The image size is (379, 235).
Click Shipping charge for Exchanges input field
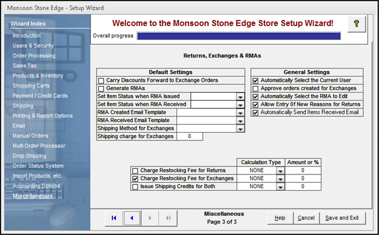point(189,136)
